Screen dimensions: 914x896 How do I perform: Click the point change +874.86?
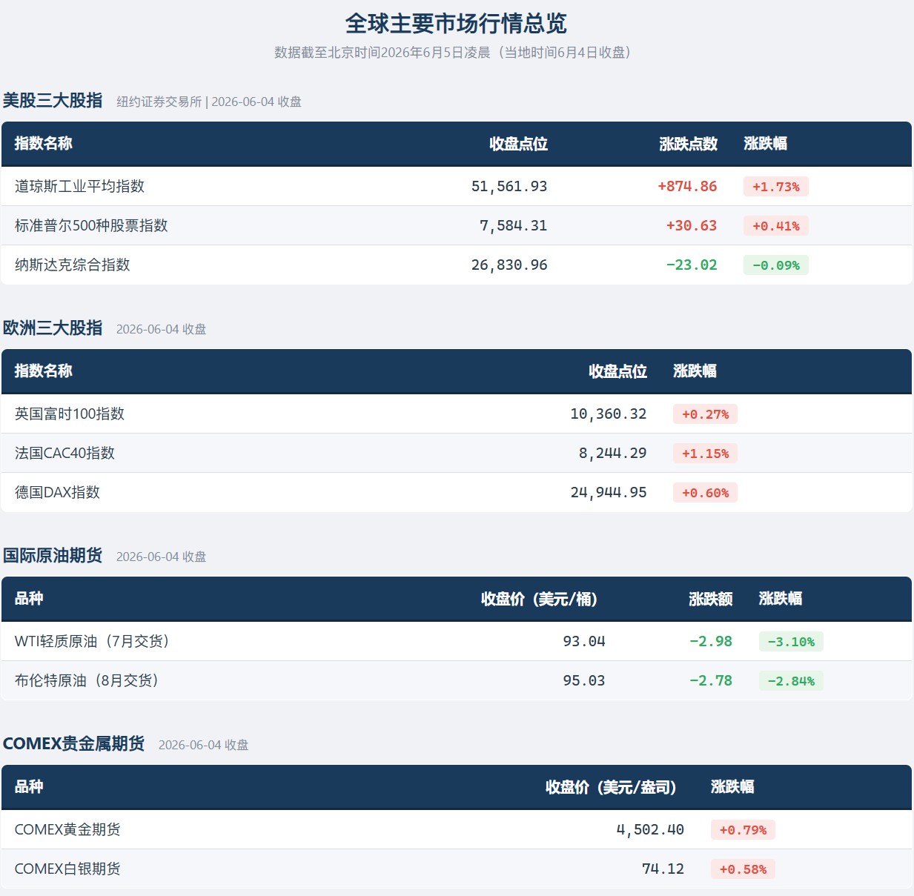pos(687,186)
